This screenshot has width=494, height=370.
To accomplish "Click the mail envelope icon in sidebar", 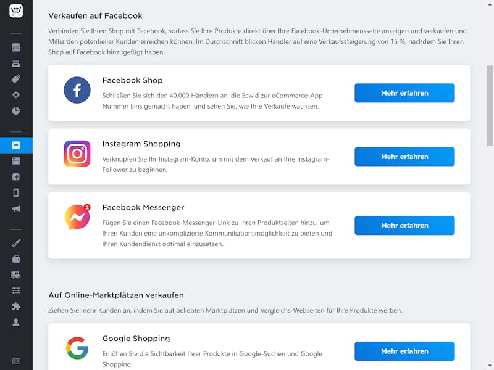I will (x=16, y=361).
